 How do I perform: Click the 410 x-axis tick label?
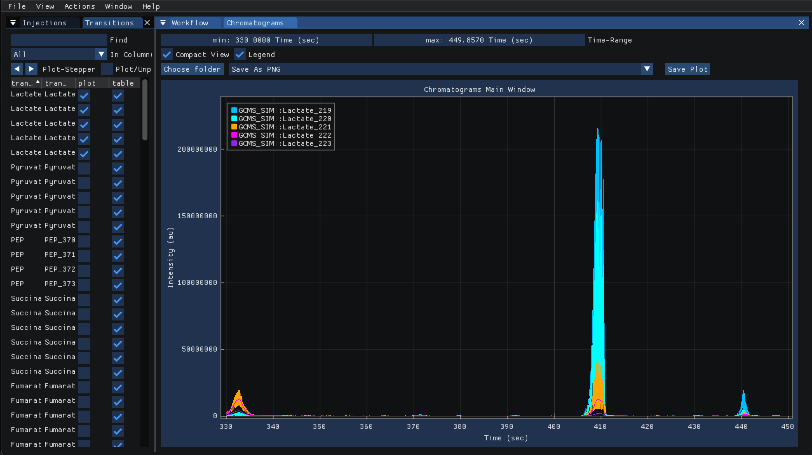pyautogui.click(x=600, y=426)
